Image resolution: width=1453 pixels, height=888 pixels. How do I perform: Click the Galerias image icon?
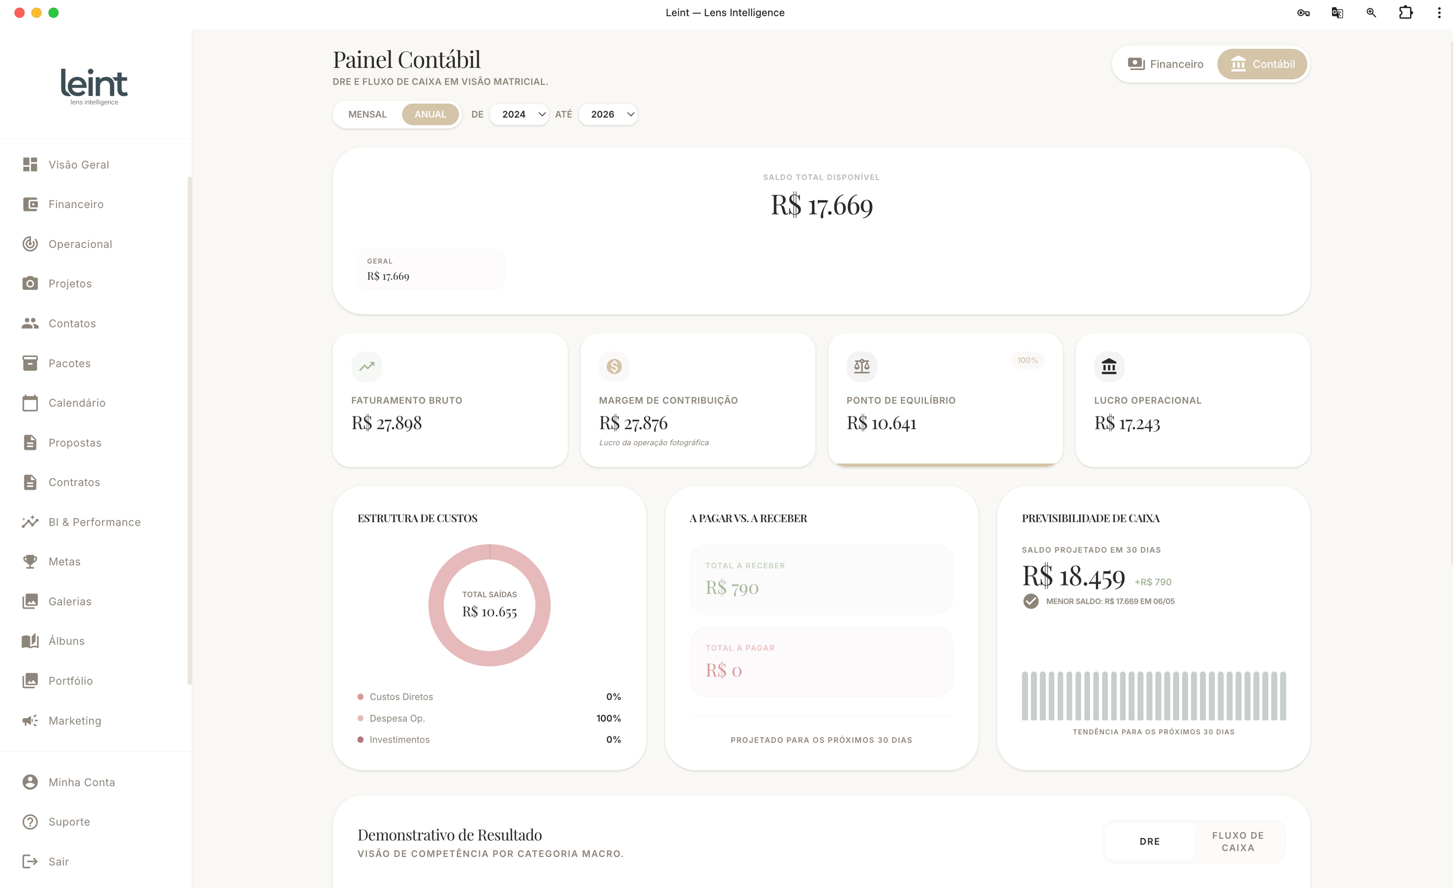pyautogui.click(x=30, y=601)
